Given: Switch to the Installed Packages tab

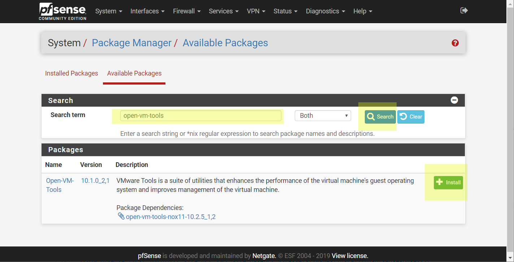Looking at the screenshot, I should click(x=72, y=73).
